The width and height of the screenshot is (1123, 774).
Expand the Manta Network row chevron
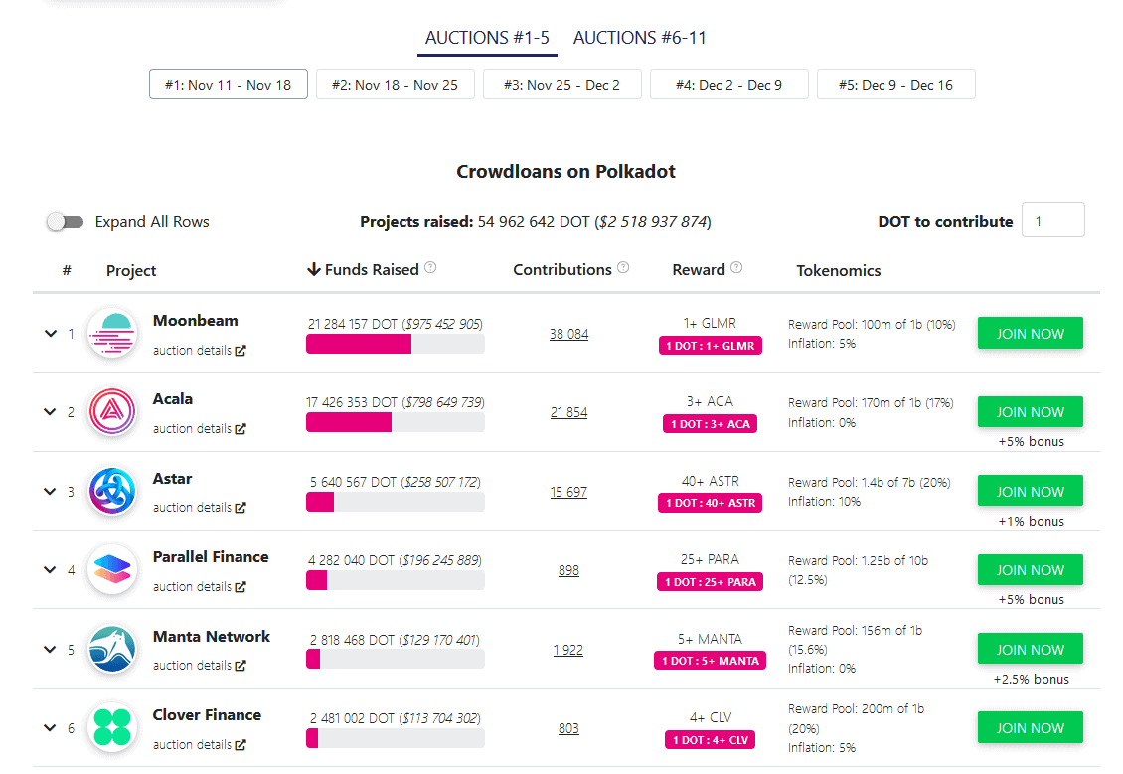pyautogui.click(x=50, y=650)
